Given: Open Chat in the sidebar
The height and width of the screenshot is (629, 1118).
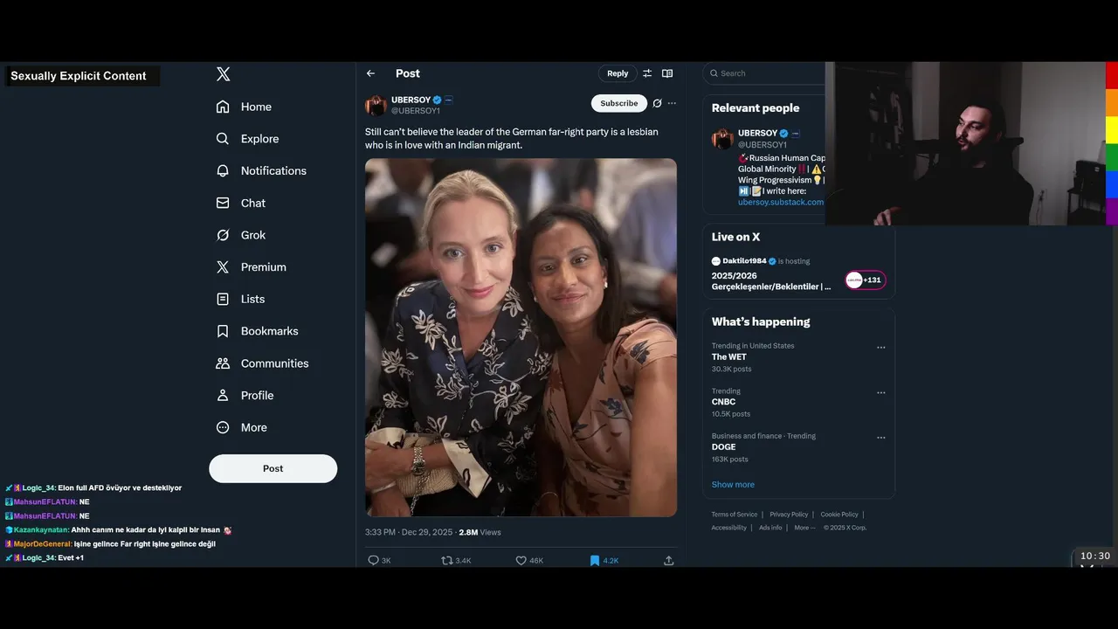Looking at the screenshot, I should pos(241,203).
